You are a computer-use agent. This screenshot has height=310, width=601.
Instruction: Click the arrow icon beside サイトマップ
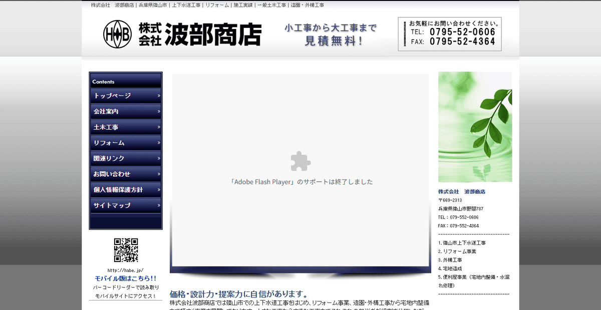click(x=158, y=205)
